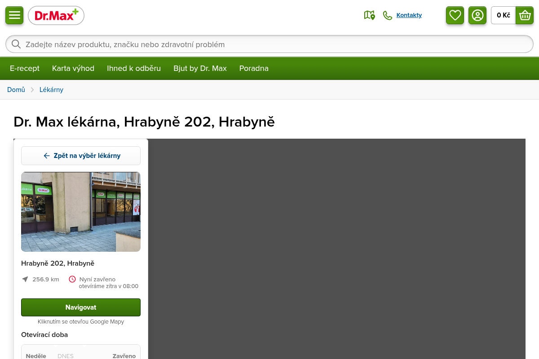The width and height of the screenshot is (539, 359).
Task: Click the red clock icon next to Nyní zavřeno
Action: point(72,279)
